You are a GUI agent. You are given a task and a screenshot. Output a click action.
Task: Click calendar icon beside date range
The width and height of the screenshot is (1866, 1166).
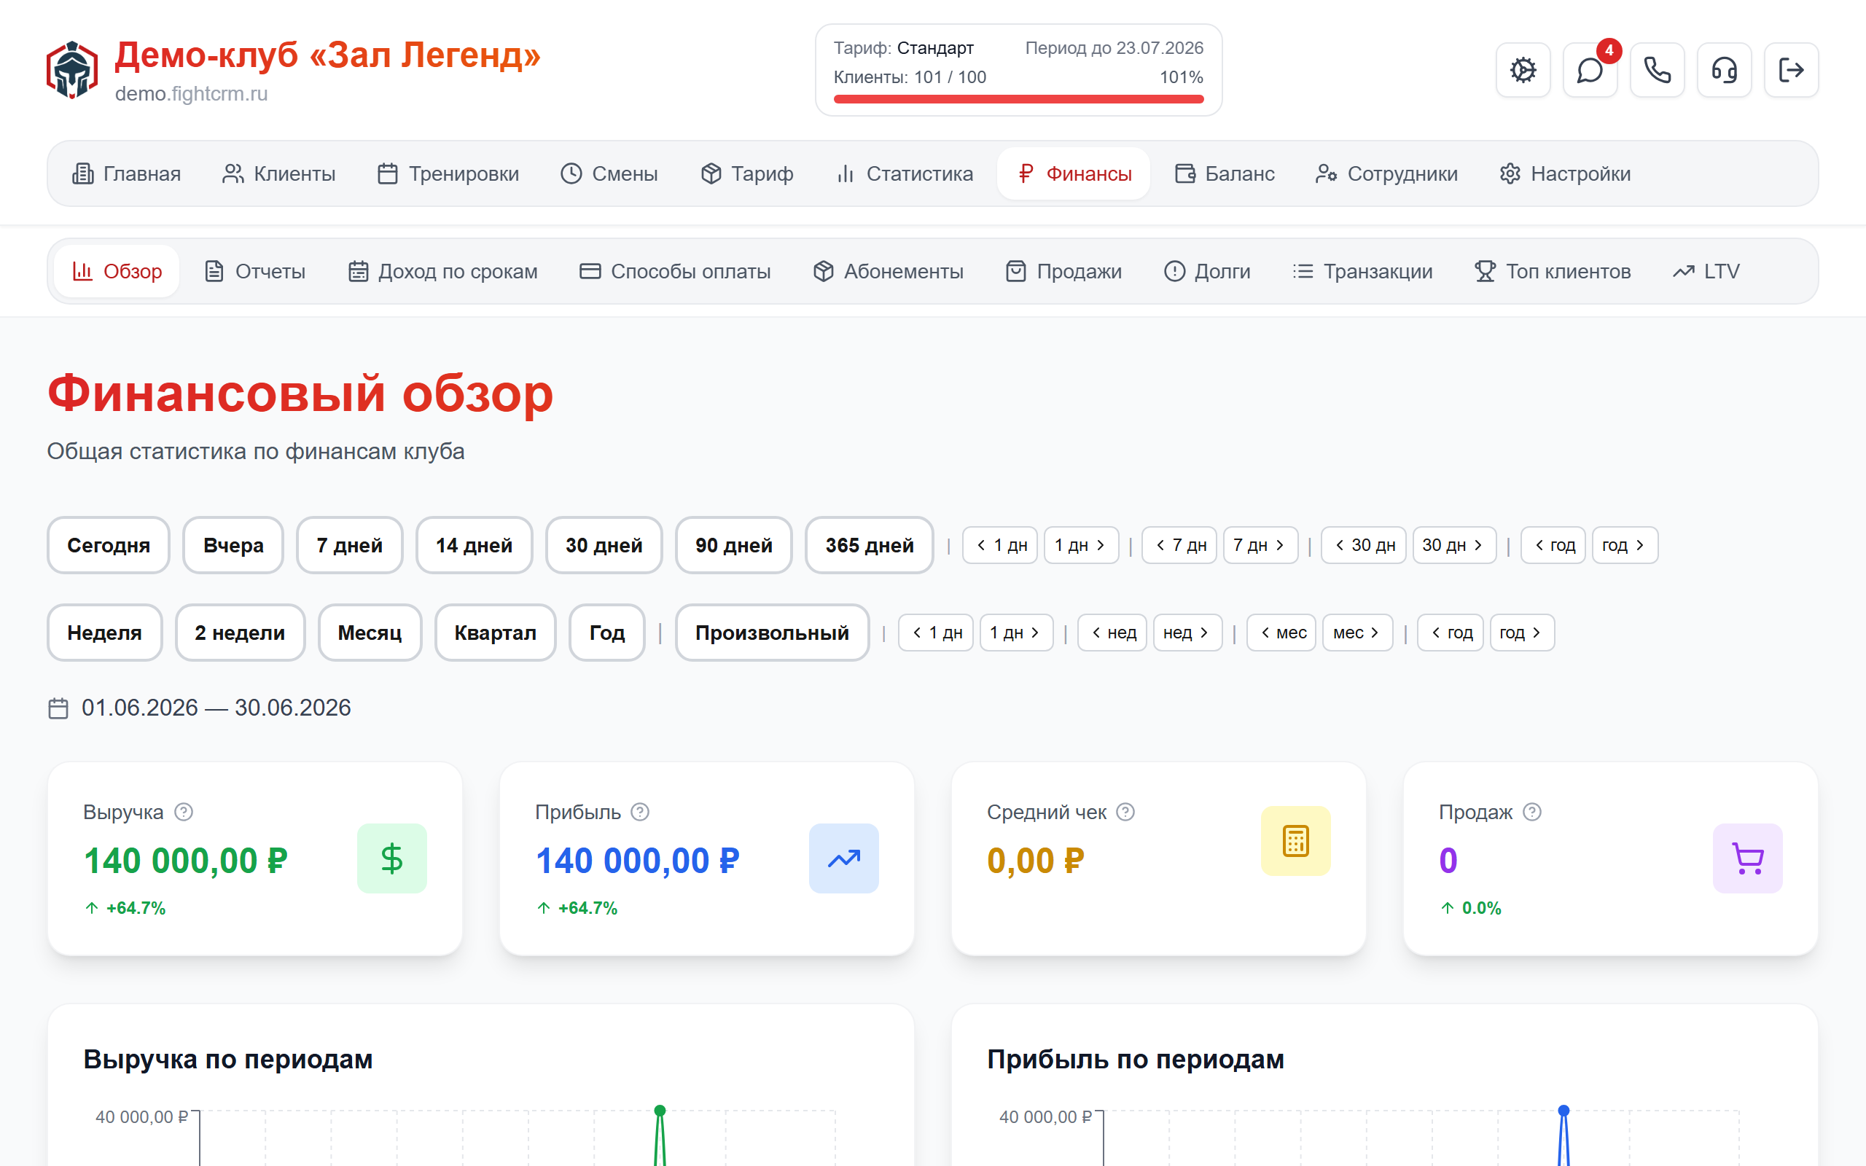pyautogui.click(x=58, y=708)
